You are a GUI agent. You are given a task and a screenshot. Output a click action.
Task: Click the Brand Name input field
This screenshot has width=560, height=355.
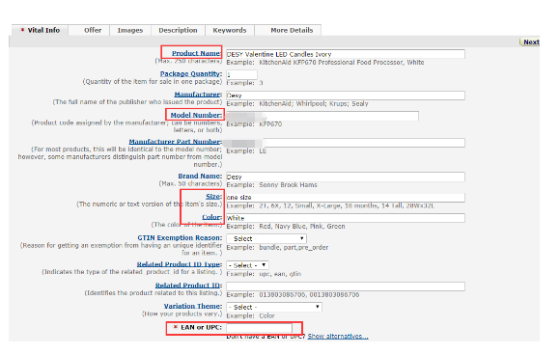point(346,177)
